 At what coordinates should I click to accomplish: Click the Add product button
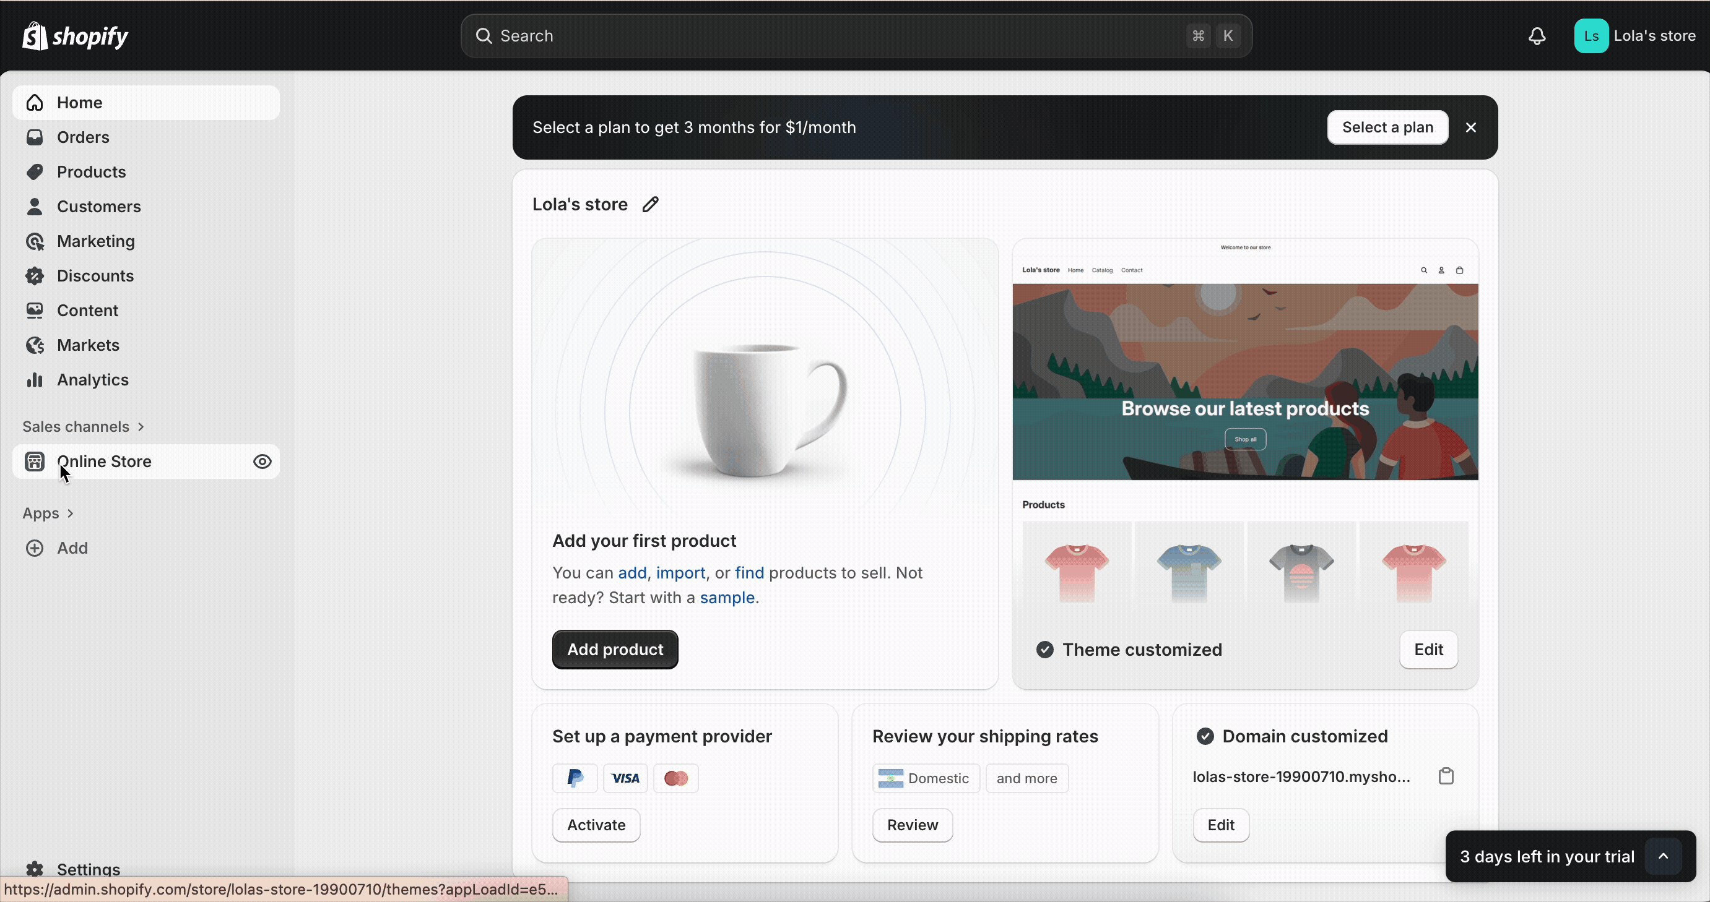[614, 648]
